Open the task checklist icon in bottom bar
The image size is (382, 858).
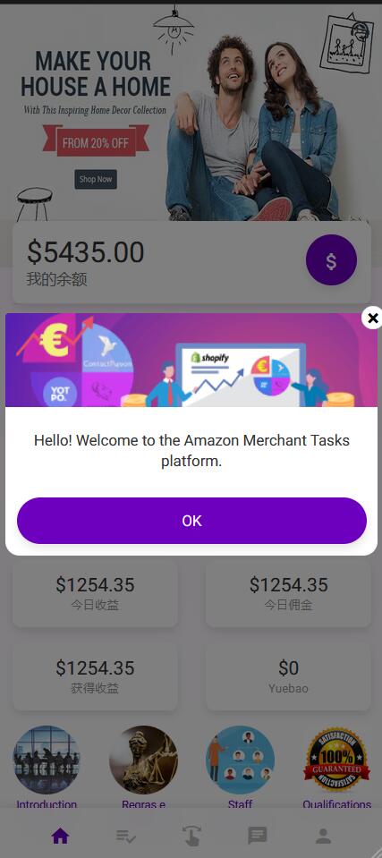point(126,836)
